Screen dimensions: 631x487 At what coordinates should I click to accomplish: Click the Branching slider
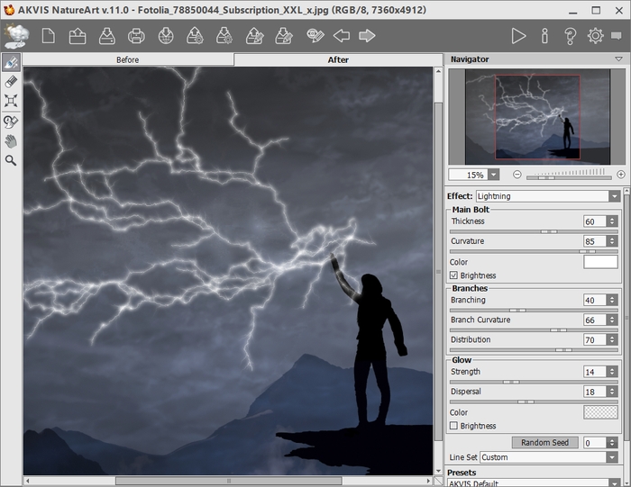tap(534, 311)
